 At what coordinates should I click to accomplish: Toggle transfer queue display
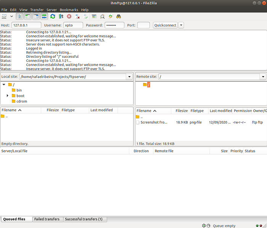click(x=44, y=16)
